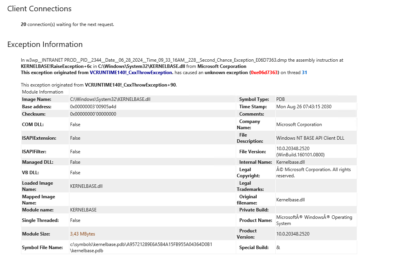
Task: Click the Module Information table header
Action: [x=43, y=92]
